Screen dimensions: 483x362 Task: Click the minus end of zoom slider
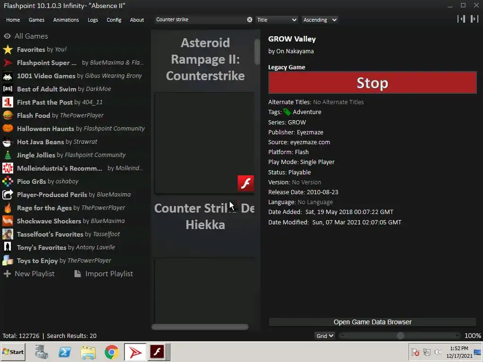(x=343, y=336)
